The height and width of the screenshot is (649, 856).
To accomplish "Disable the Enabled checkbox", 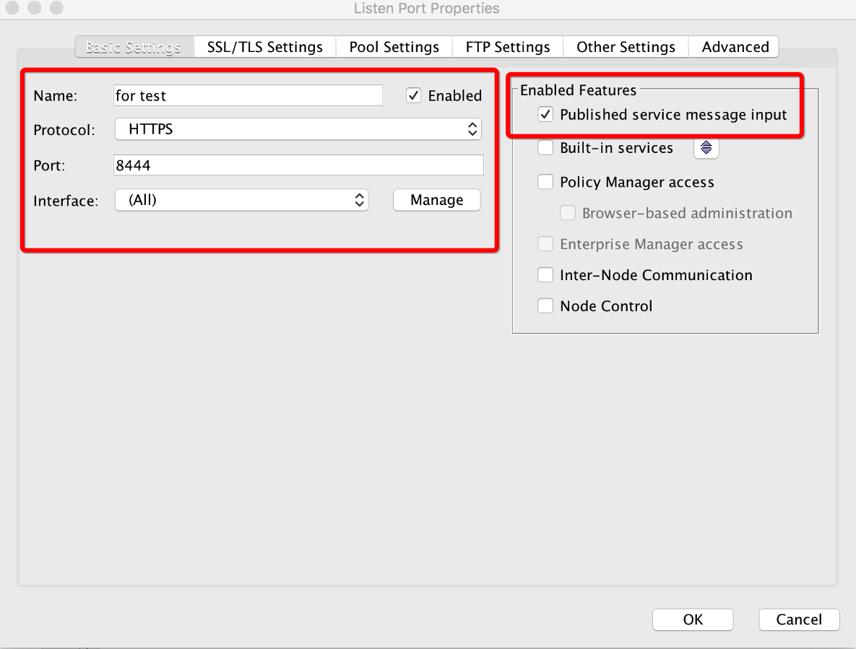I will click(x=413, y=95).
